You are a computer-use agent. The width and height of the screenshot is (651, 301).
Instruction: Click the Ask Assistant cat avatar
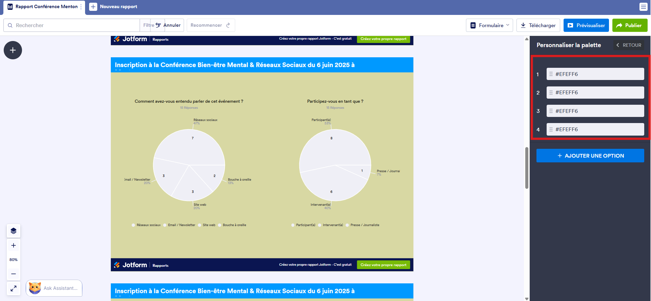(x=35, y=288)
